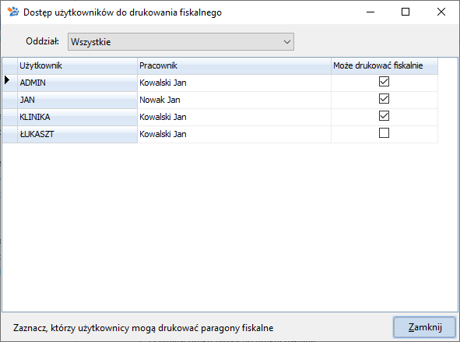
Task: Select the ŁUKASZT user cell
Action: (78, 135)
